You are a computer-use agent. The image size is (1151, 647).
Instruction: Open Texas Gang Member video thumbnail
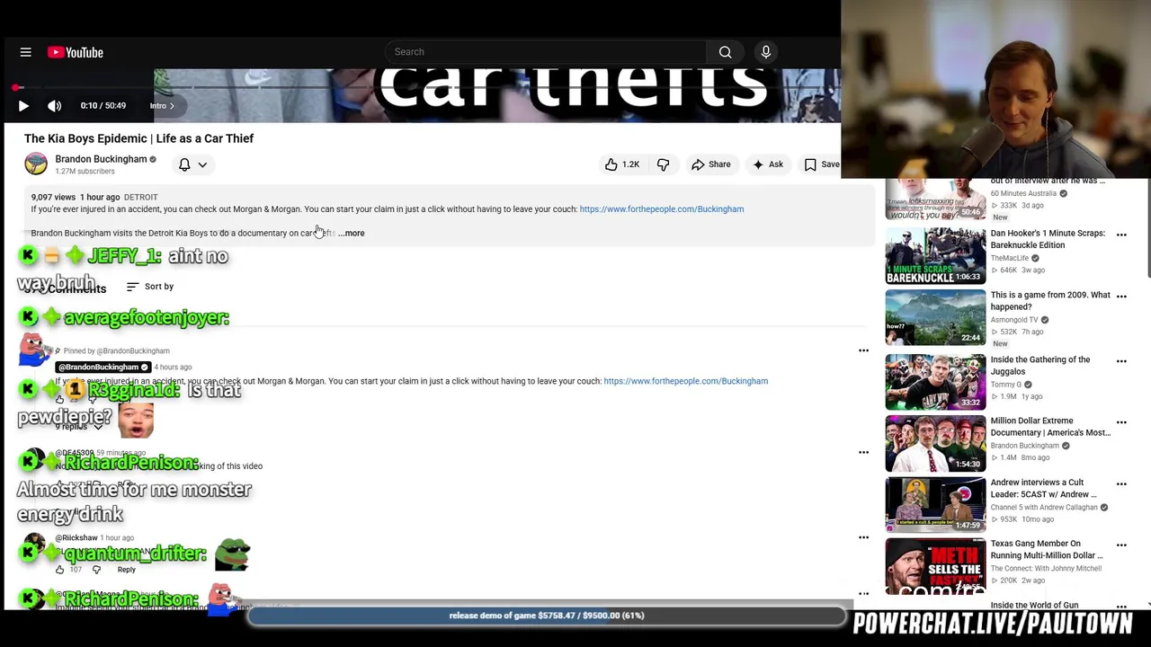pyautogui.click(x=935, y=566)
